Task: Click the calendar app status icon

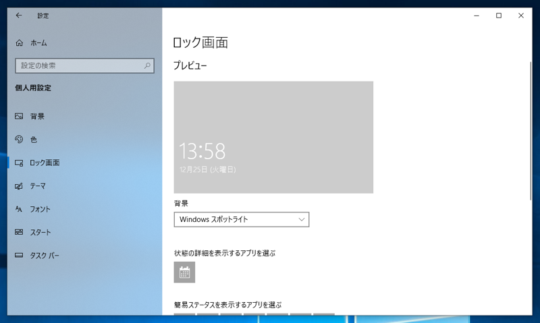Action: pyautogui.click(x=184, y=272)
